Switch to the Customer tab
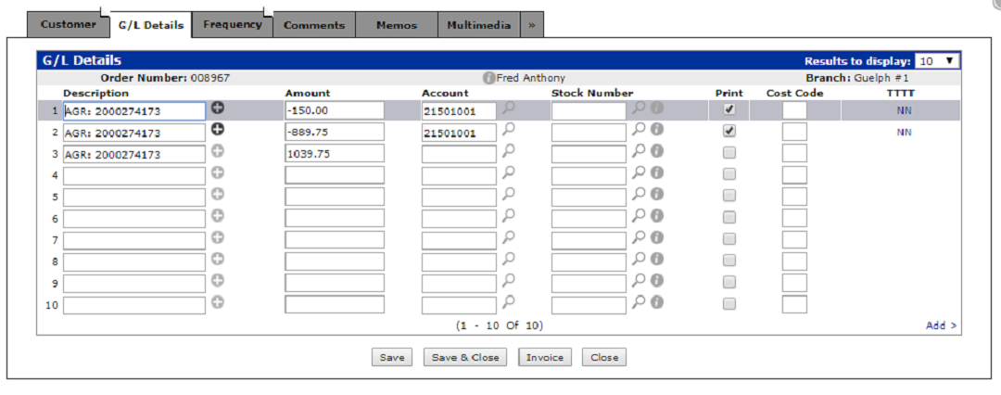This screenshot has width=1001, height=395. click(x=68, y=25)
